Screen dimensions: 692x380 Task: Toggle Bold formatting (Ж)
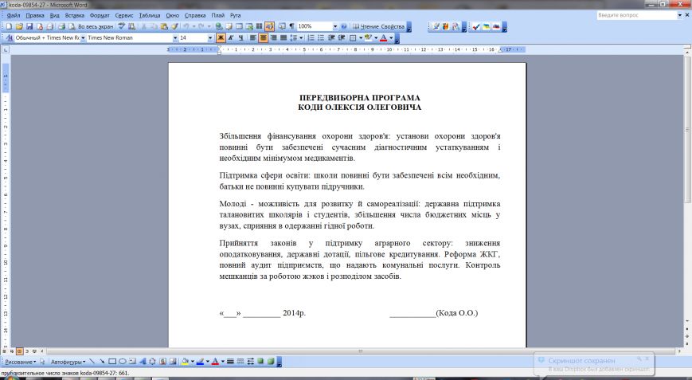click(x=221, y=38)
